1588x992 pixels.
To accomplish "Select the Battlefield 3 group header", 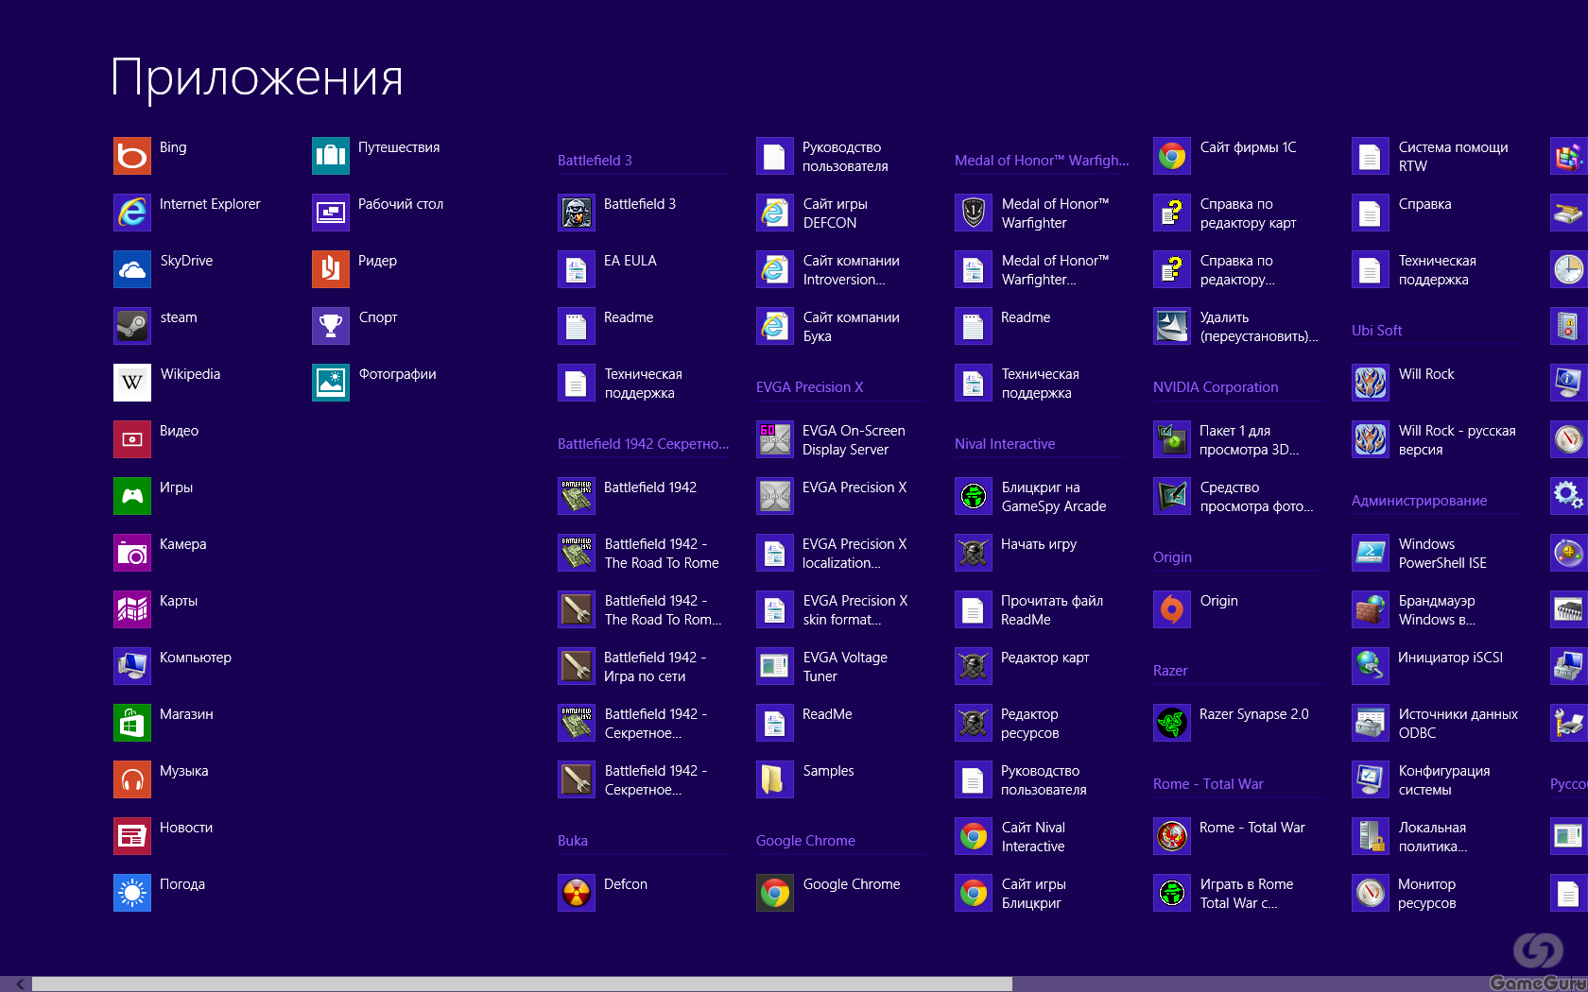I will point(595,161).
